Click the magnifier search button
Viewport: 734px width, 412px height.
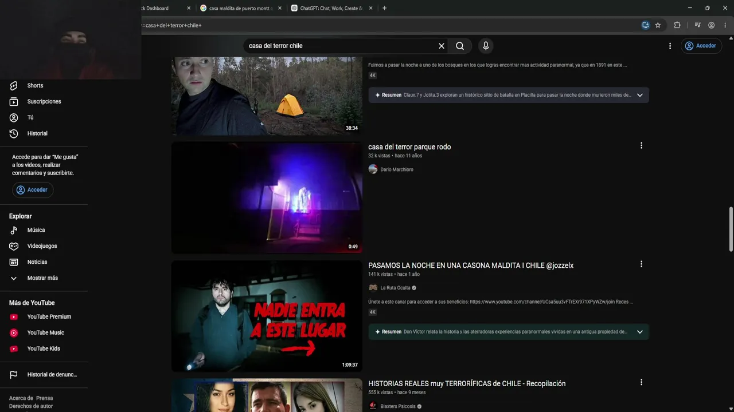pyautogui.click(x=460, y=46)
